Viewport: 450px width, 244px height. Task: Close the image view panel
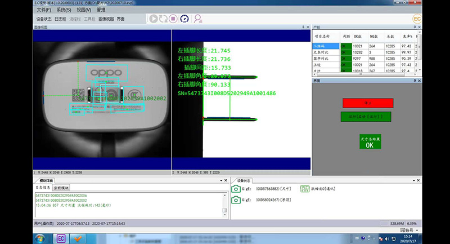(x=308, y=27)
